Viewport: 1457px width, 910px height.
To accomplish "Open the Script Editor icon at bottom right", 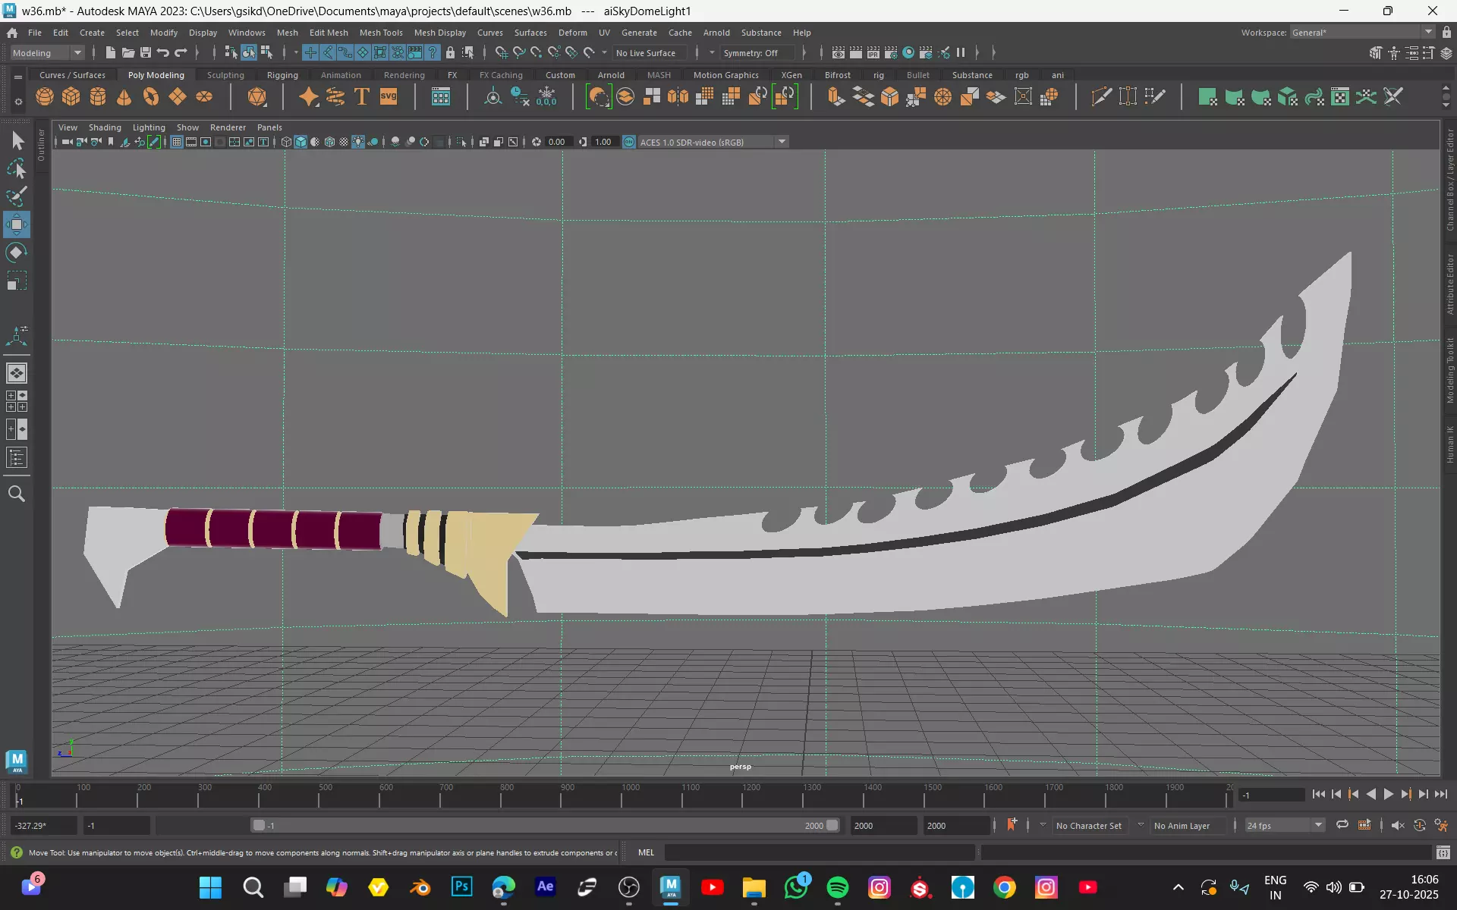I will tap(1443, 852).
